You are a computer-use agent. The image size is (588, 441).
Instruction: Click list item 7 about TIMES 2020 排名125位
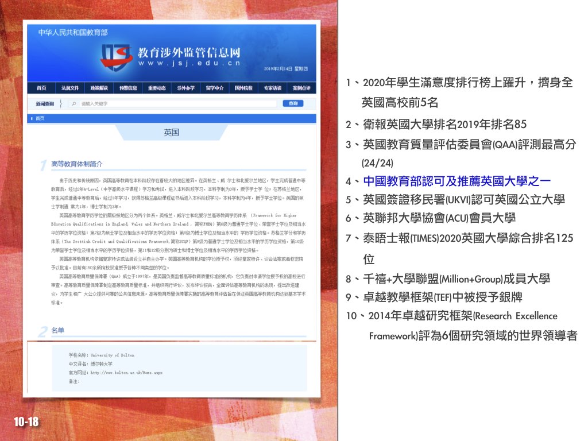[x=459, y=248]
